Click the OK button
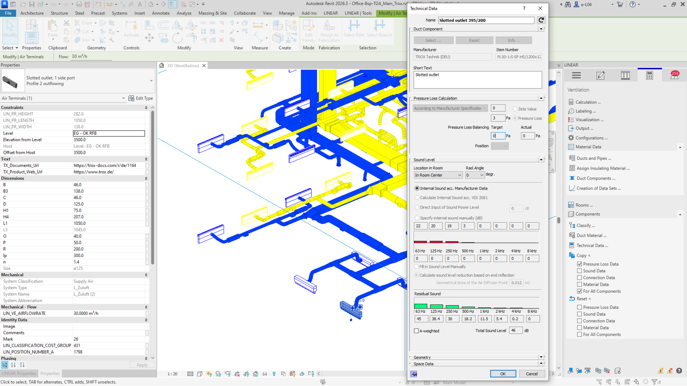The height and width of the screenshot is (386, 687). (502, 374)
